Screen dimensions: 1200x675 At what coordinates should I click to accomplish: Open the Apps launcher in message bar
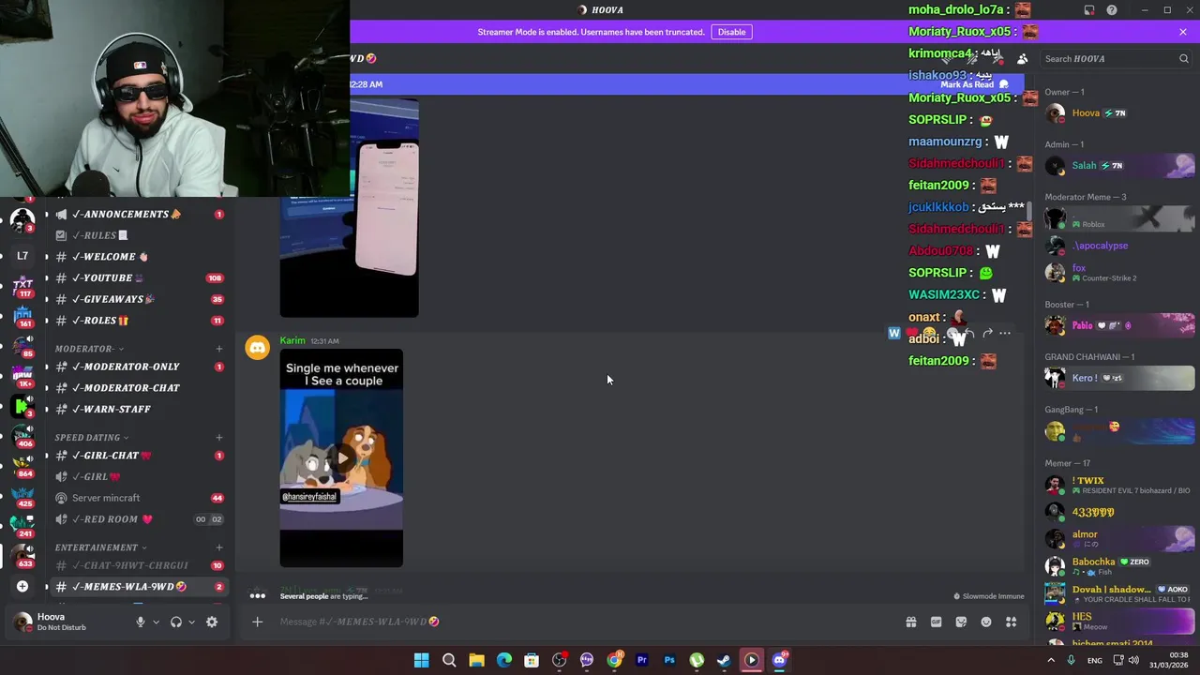coord(1012,622)
